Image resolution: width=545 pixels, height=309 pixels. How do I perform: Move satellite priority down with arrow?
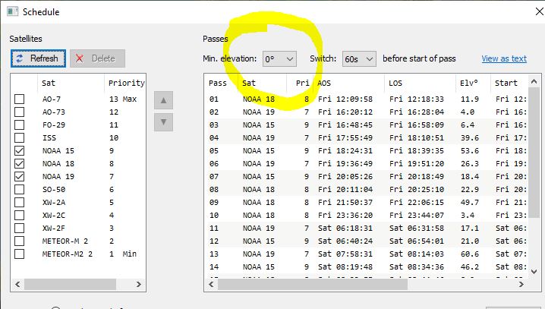coord(162,121)
